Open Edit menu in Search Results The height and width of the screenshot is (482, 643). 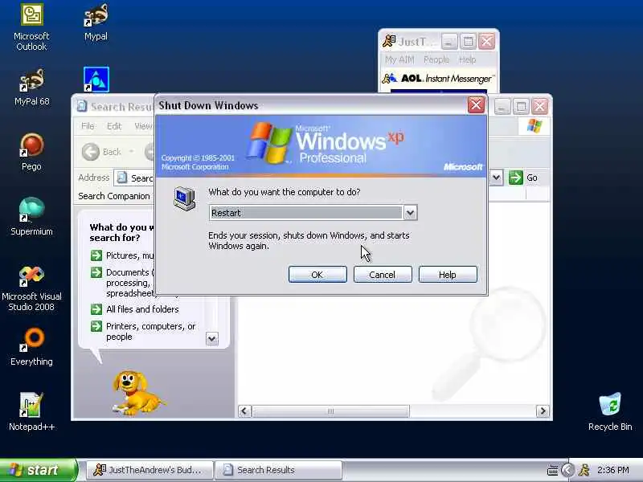coord(114,126)
